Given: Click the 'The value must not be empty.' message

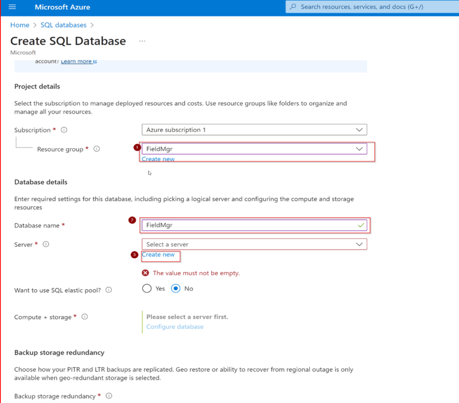Looking at the screenshot, I should pyautogui.click(x=196, y=273).
